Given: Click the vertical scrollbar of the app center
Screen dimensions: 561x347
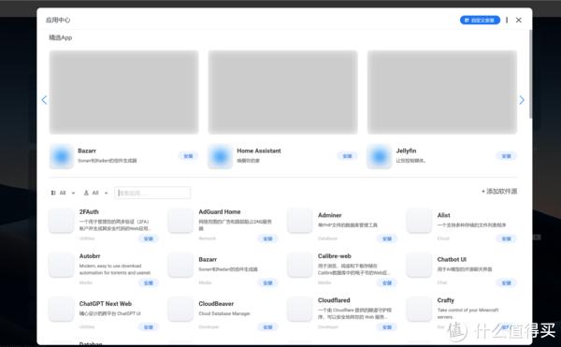Looking at the screenshot, I should pyautogui.click(x=530, y=75).
